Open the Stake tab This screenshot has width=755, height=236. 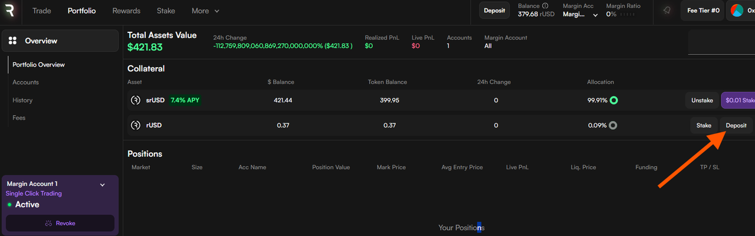click(x=166, y=11)
